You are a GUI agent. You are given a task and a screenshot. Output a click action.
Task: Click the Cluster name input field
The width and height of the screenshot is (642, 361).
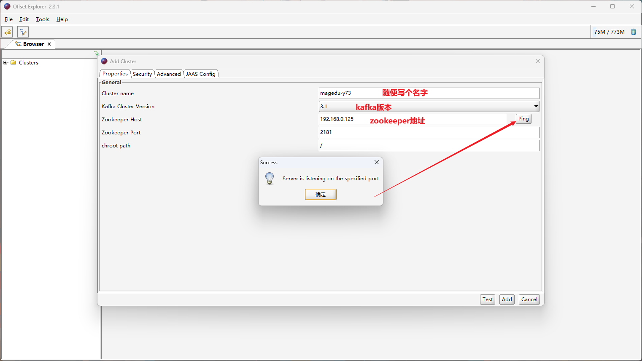click(x=429, y=93)
